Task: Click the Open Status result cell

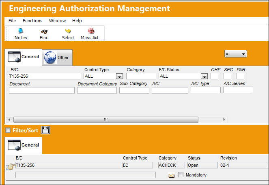Action: point(202,165)
